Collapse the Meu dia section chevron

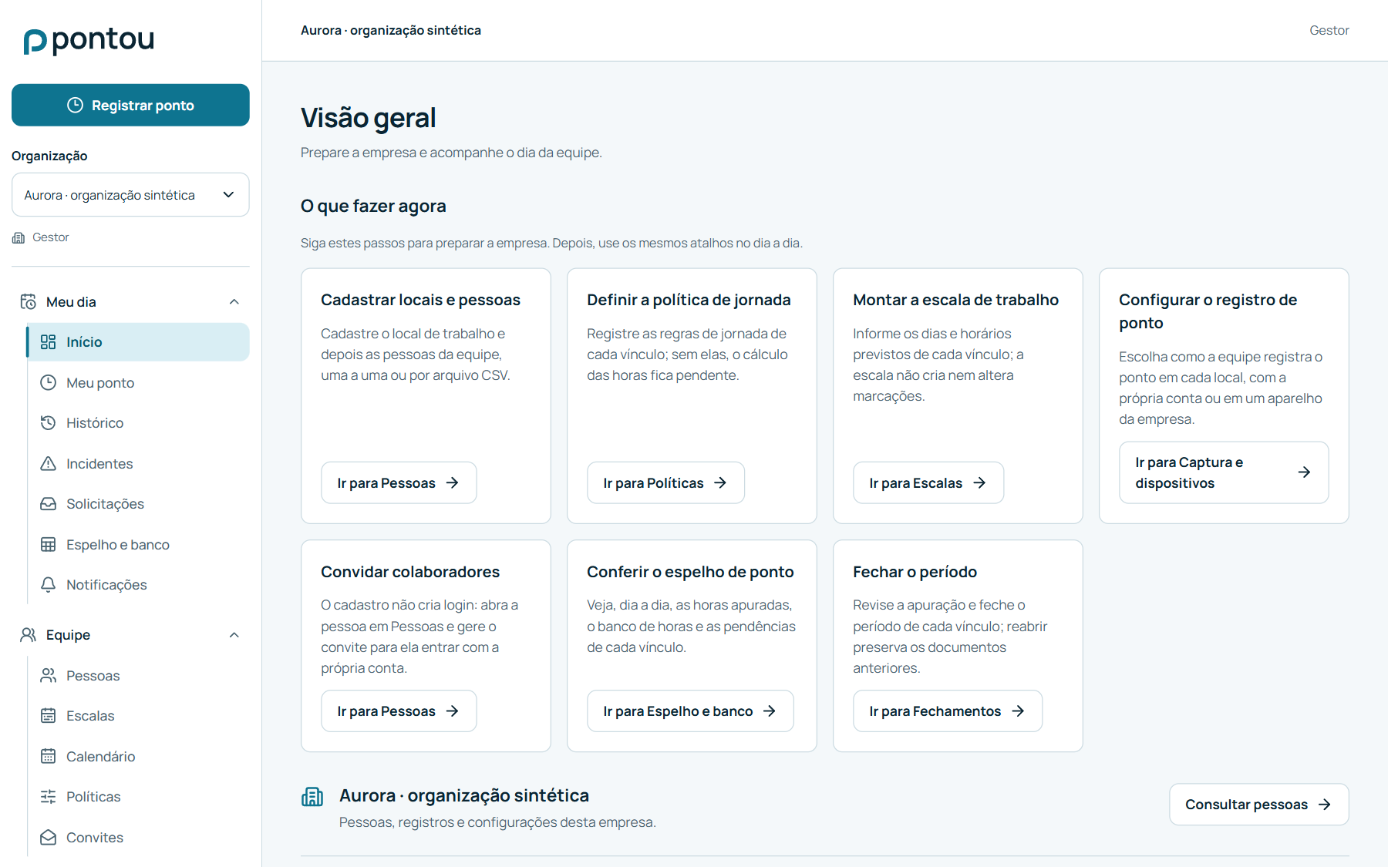tap(234, 302)
